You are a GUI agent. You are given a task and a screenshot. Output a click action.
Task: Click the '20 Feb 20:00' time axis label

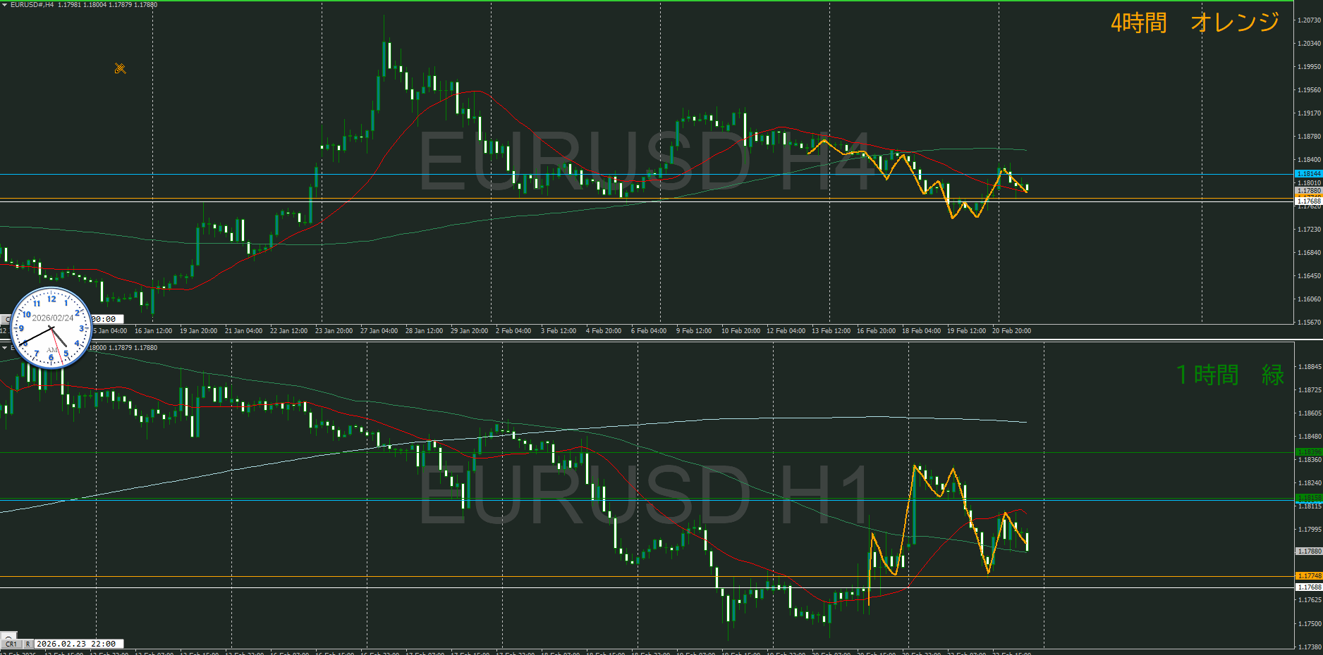click(1011, 331)
